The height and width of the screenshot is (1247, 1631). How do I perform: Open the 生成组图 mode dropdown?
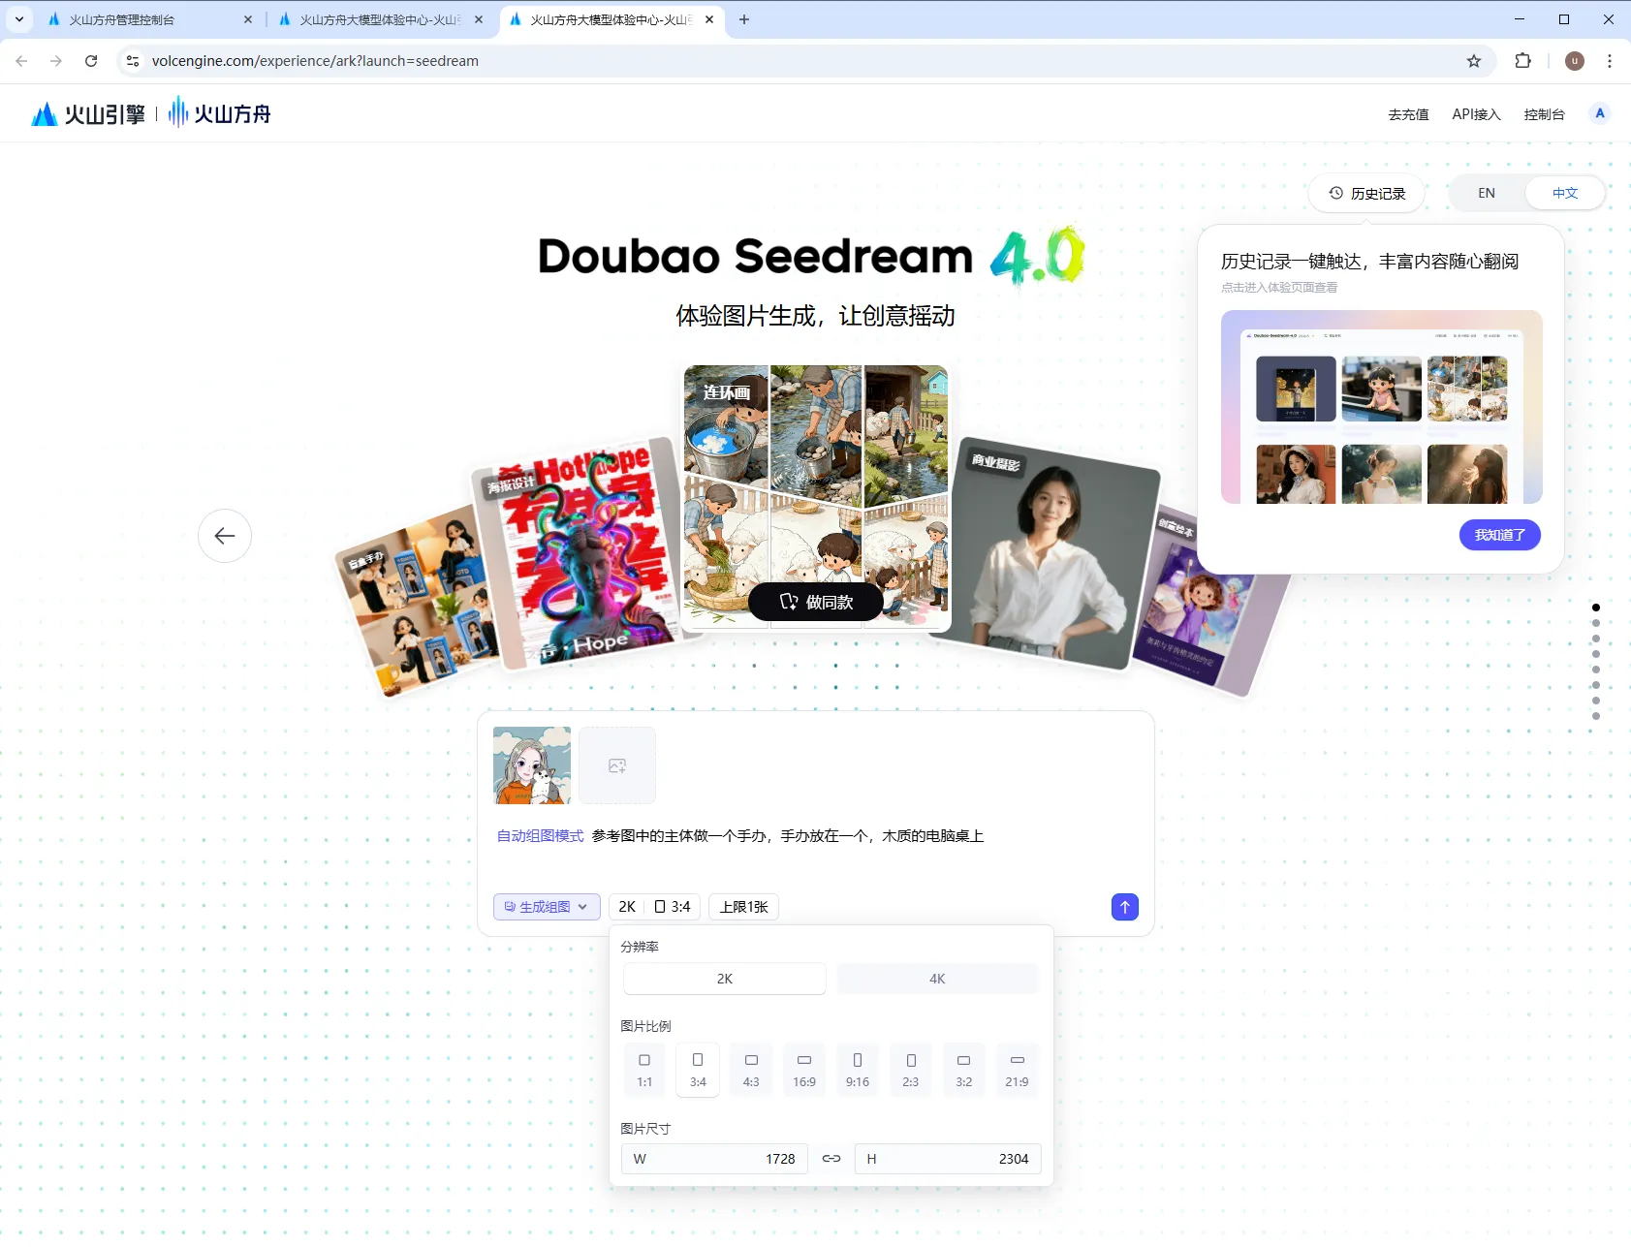[x=547, y=907]
